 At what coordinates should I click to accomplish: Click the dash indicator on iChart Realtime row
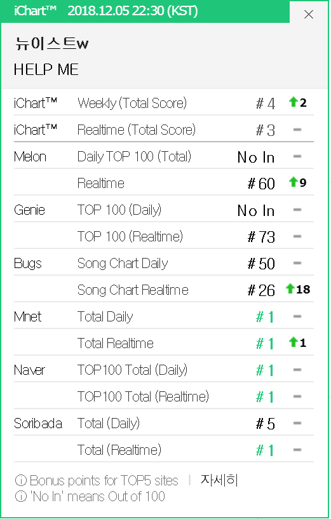pyautogui.click(x=297, y=130)
